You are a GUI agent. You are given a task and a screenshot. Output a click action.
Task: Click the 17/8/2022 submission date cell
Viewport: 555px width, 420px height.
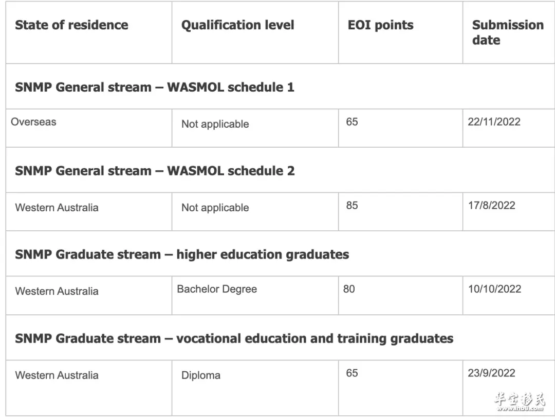coord(492,205)
